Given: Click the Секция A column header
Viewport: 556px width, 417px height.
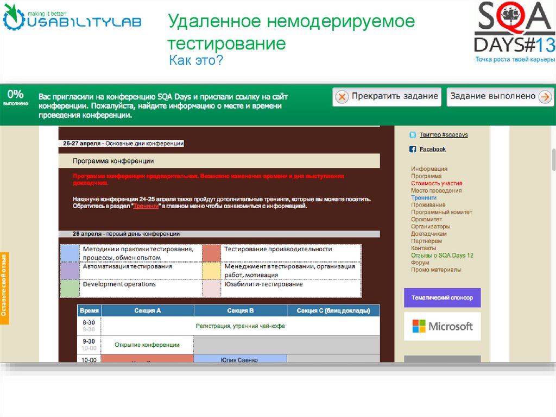Looking at the screenshot, I should (x=148, y=311).
